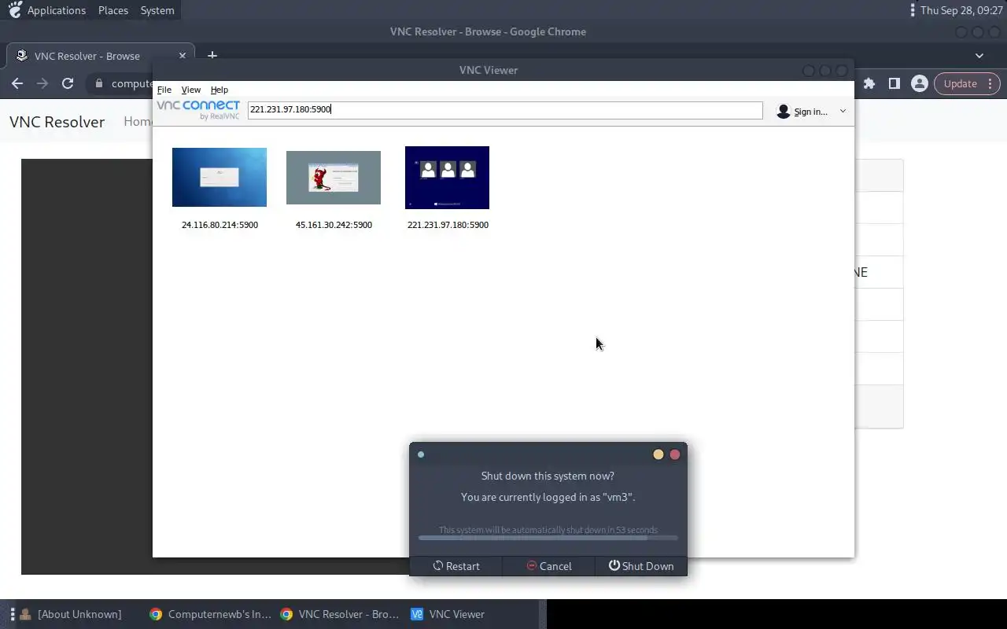Viewport: 1007px width, 629px height.
Task: Open the Help menu in VNC Viewer
Action: pyautogui.click(x=219, y=90)
